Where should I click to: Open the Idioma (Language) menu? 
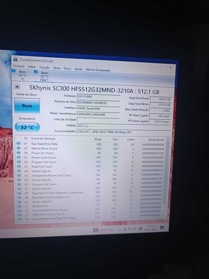coord(98,70)
